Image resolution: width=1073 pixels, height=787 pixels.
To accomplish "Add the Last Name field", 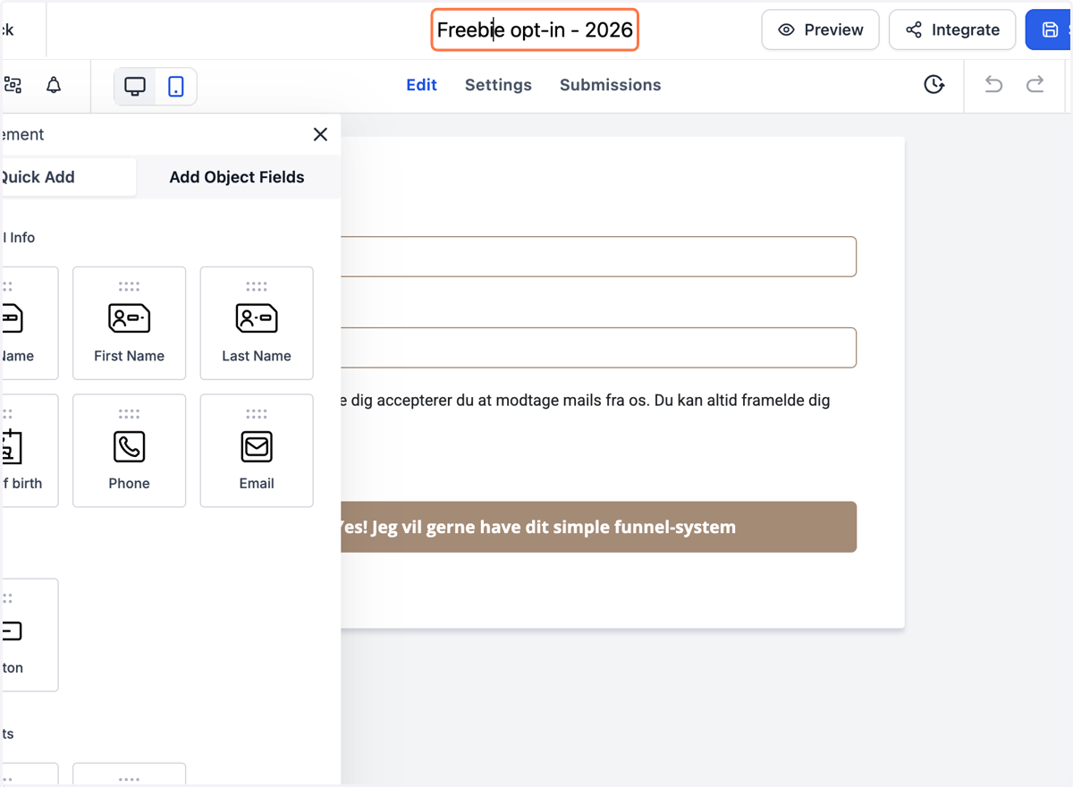I will coord(257,323).
